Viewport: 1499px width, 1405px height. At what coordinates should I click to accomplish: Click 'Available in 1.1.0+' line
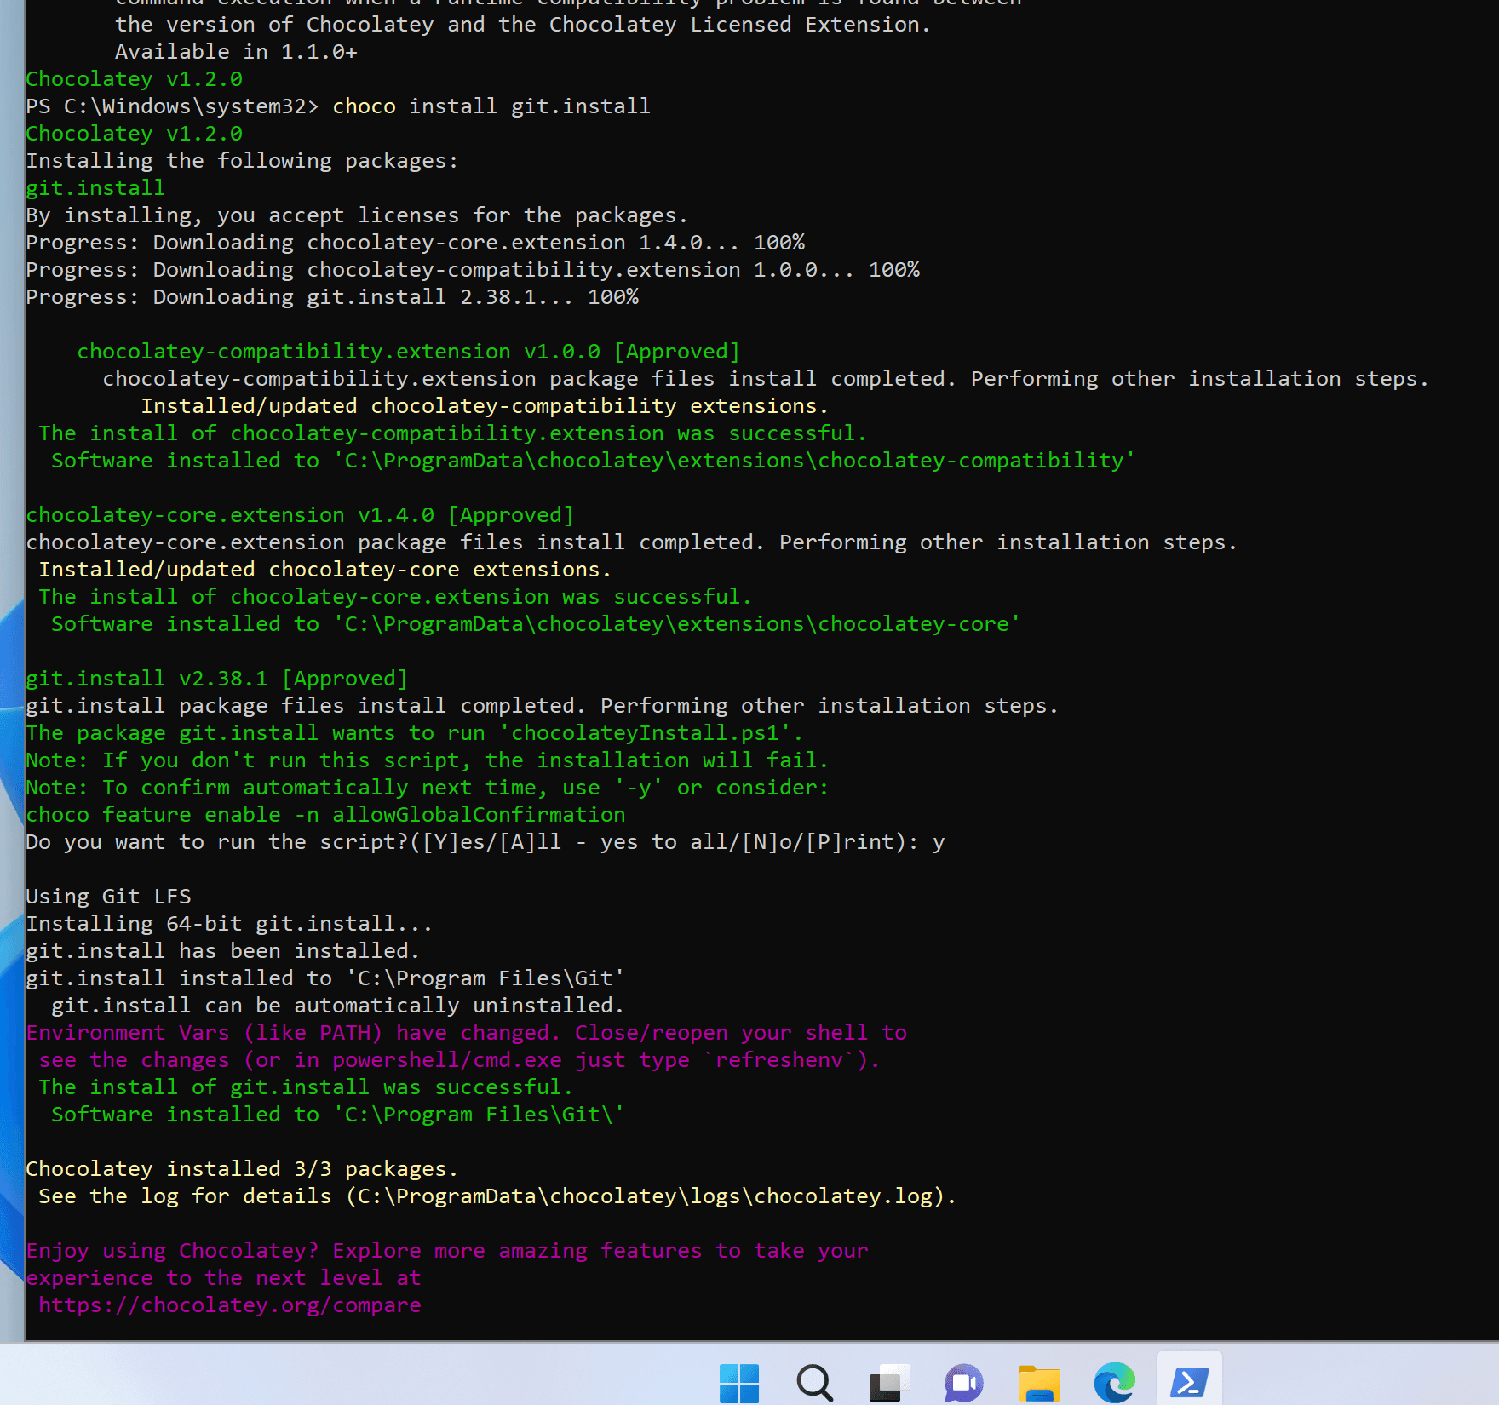click(x=236, y=52)
